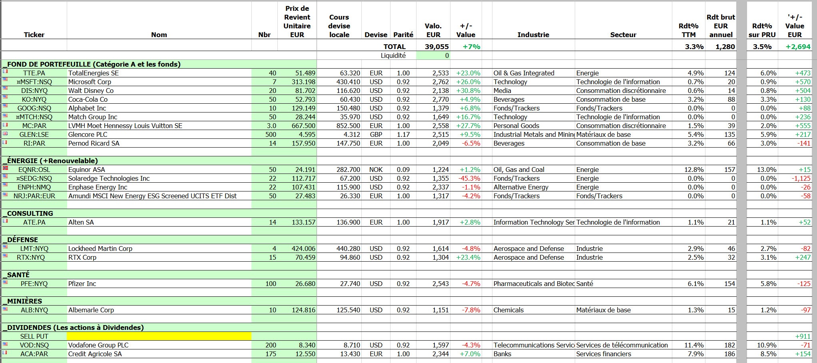Click the Chemicals industry cell for Albemarle
817x363 pixels.
(533, 310)
